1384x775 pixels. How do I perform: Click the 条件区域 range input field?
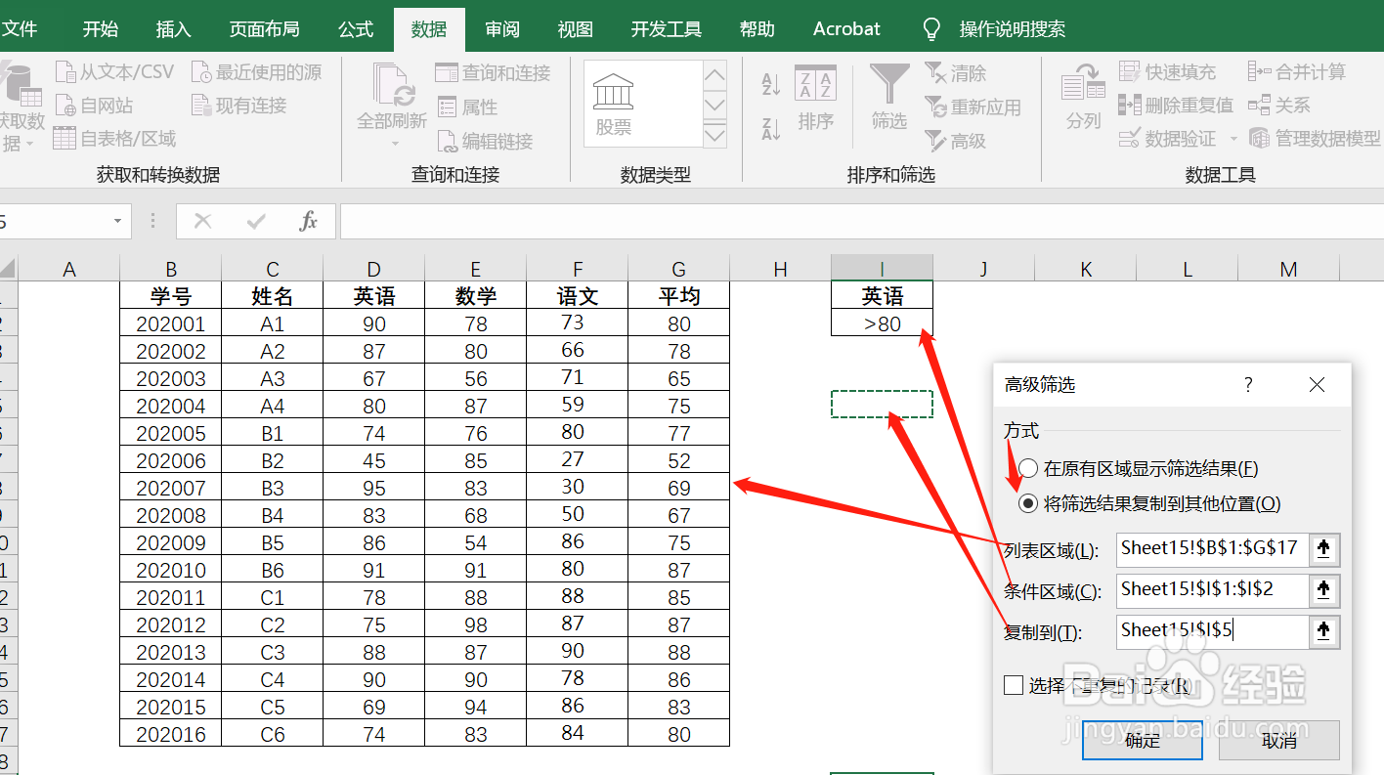pyautogui.click(x=1212, y=590)
